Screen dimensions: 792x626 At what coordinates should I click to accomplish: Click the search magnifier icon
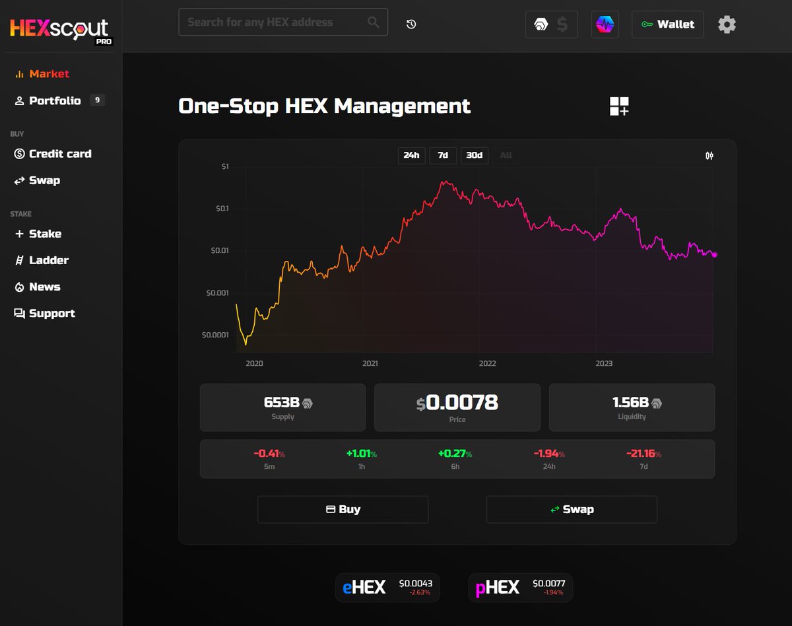coord(374,22)
